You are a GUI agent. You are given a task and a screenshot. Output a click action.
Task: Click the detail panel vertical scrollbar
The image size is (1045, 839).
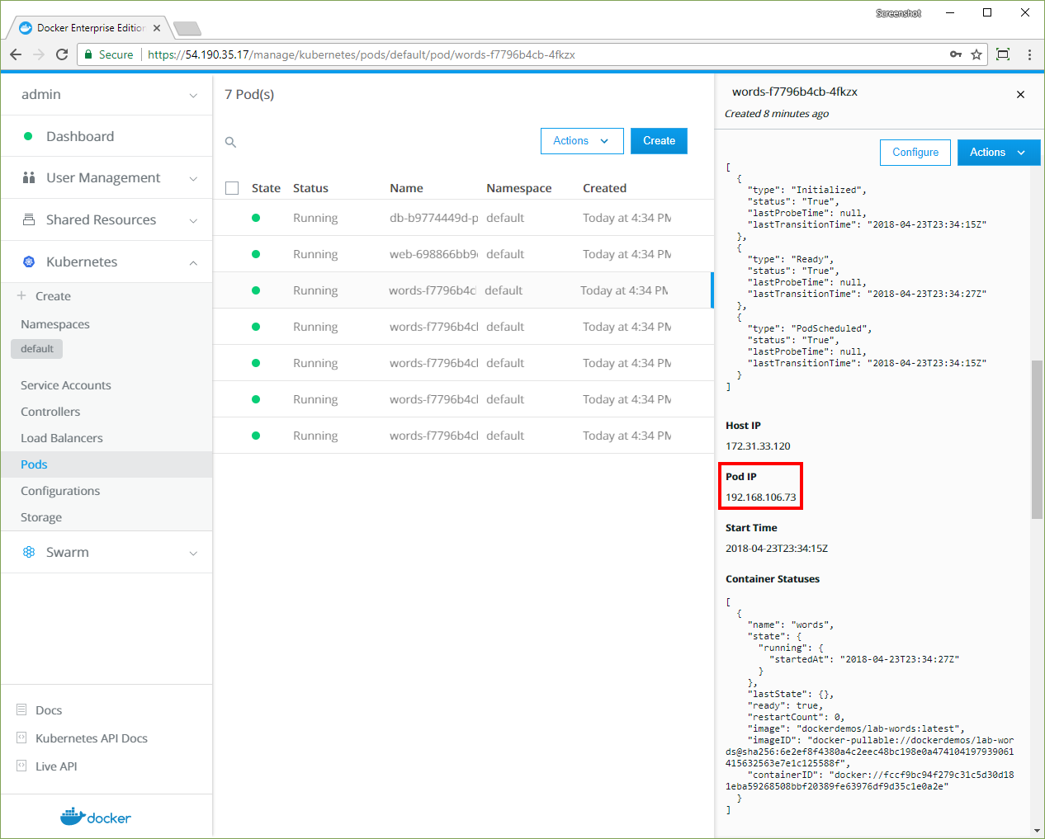1037,439
